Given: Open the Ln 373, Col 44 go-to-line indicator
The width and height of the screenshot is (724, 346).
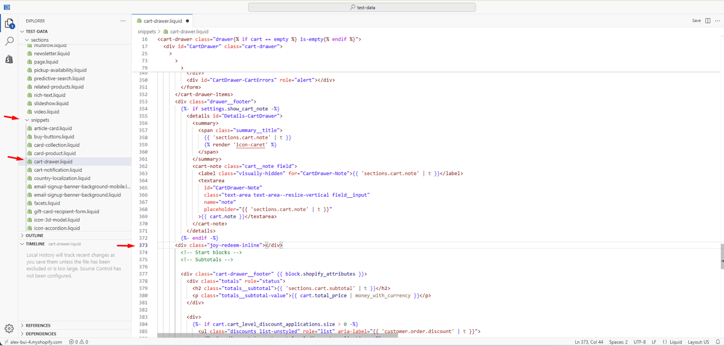Looking at the screenshot, I should pos(589,342).
